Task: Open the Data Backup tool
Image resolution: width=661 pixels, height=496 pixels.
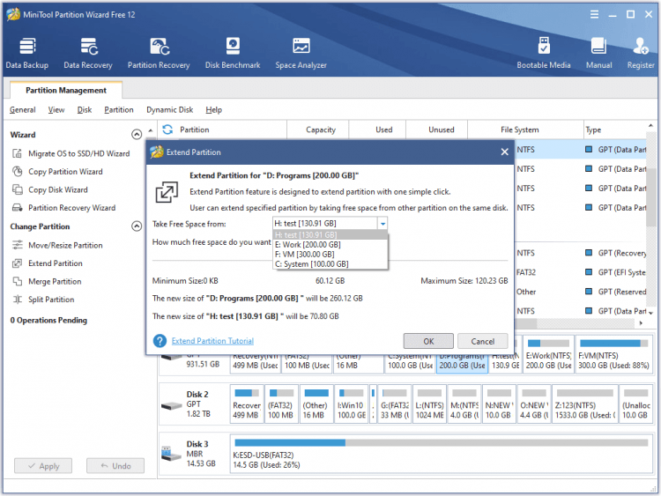Action: tap(27, 53)
